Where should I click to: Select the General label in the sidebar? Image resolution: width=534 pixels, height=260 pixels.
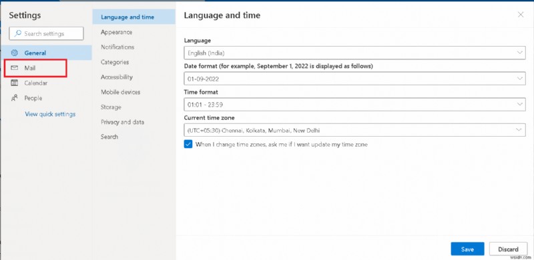[35, 53]
